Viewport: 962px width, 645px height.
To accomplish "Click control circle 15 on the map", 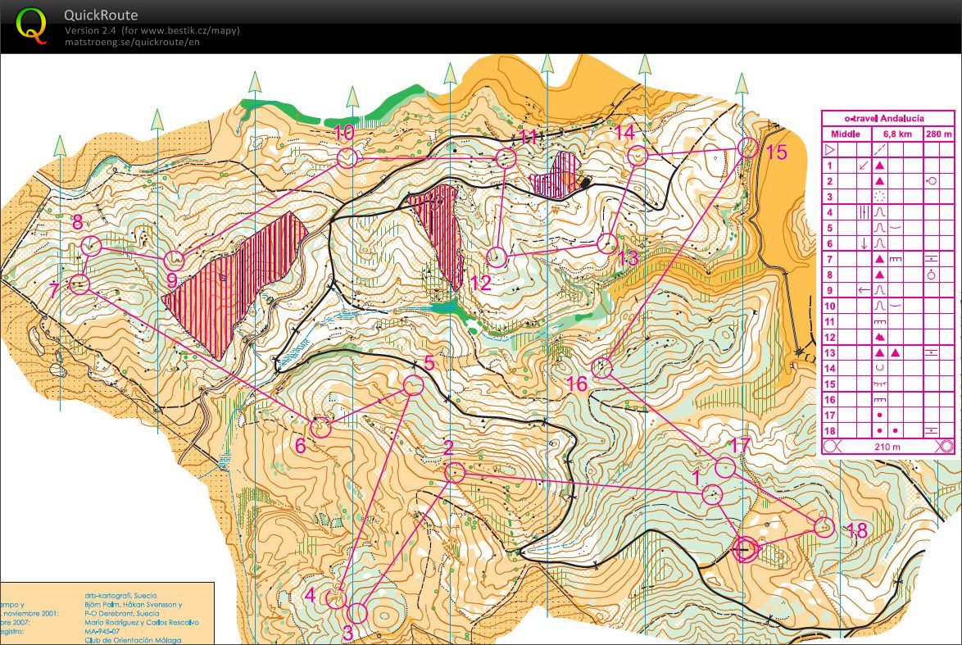I will point(747,148).
